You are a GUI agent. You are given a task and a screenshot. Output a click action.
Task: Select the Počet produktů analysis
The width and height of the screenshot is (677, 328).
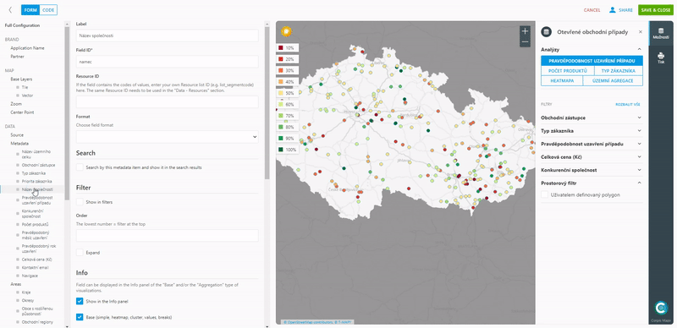click(x=567, y=70)
